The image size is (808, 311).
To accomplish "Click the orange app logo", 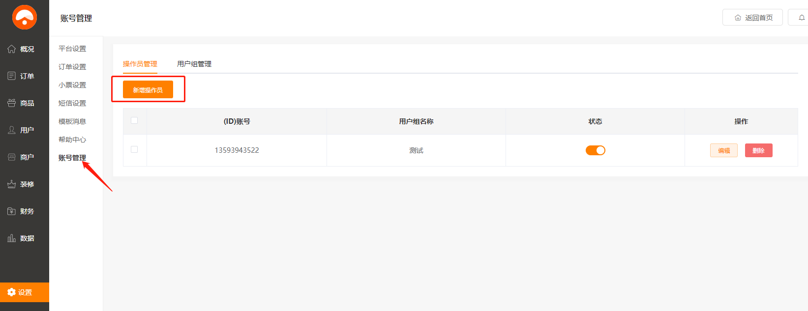I will [25, 17].
